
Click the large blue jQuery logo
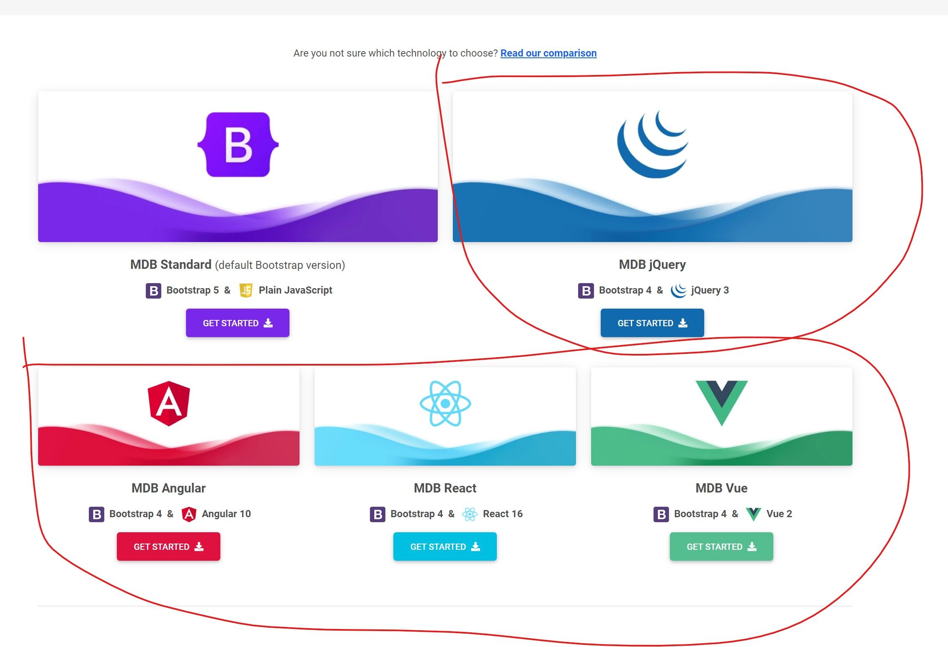tap(653, 144)
